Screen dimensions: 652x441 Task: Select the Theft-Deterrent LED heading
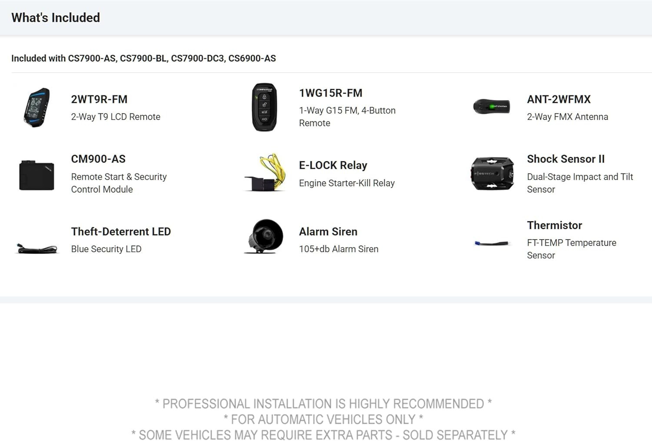[x=121, y=231]
